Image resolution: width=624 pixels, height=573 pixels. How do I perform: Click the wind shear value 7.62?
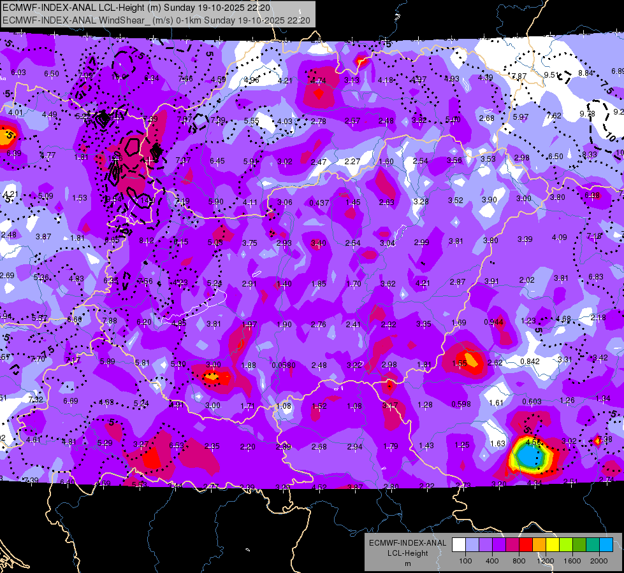554,116
